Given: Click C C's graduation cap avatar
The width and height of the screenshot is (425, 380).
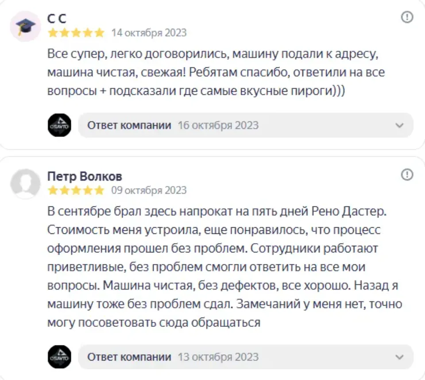Looking at the screenshot, I should [x=26, y=25].
